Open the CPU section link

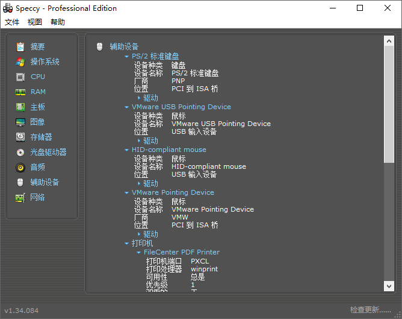(38, 77)
